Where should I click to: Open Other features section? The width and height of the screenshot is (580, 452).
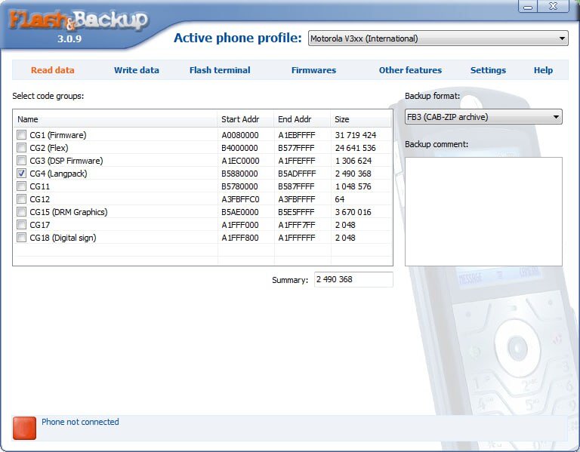point(410,70)
